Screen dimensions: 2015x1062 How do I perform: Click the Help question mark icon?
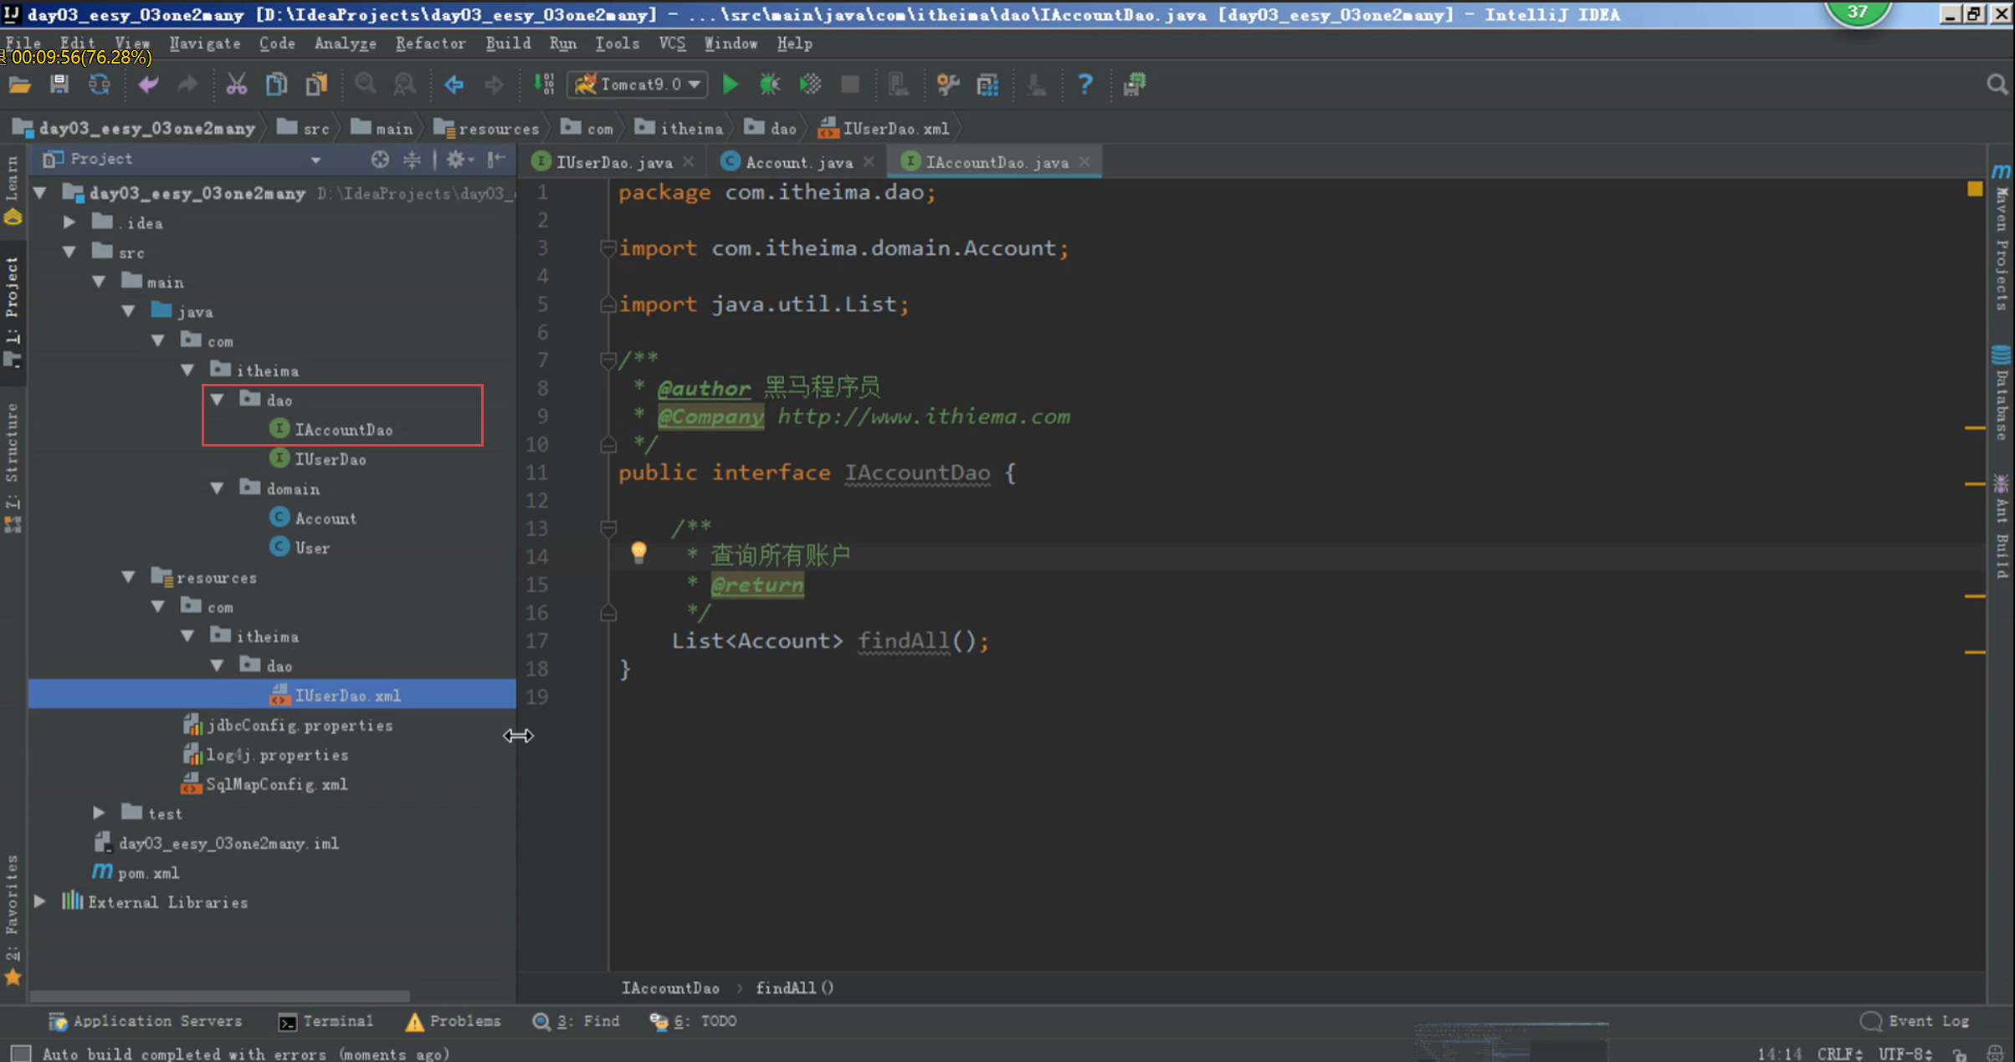pos(1084,84)
